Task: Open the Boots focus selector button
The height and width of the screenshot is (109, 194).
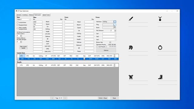Action: click(115, 28)
